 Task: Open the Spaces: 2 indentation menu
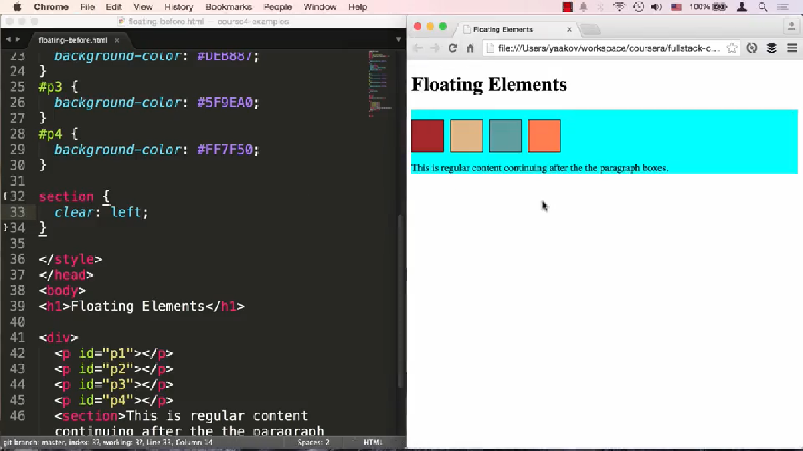(313, 442)
